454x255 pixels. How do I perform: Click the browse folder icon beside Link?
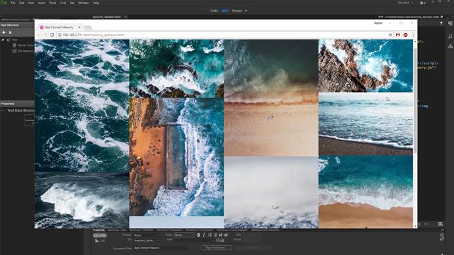tap(222, 241)
